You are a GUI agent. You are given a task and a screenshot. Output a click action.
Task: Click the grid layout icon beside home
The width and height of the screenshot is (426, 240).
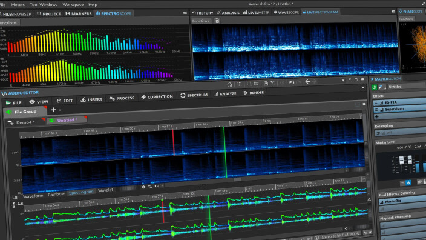pos(240,84)
